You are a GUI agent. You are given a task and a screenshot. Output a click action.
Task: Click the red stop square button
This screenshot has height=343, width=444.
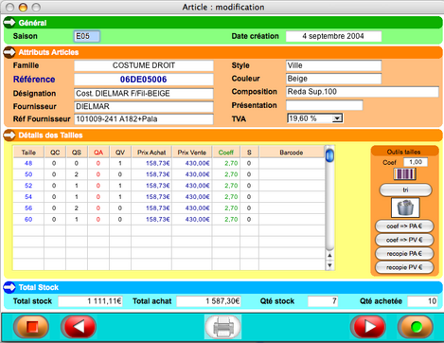(31, 327)
